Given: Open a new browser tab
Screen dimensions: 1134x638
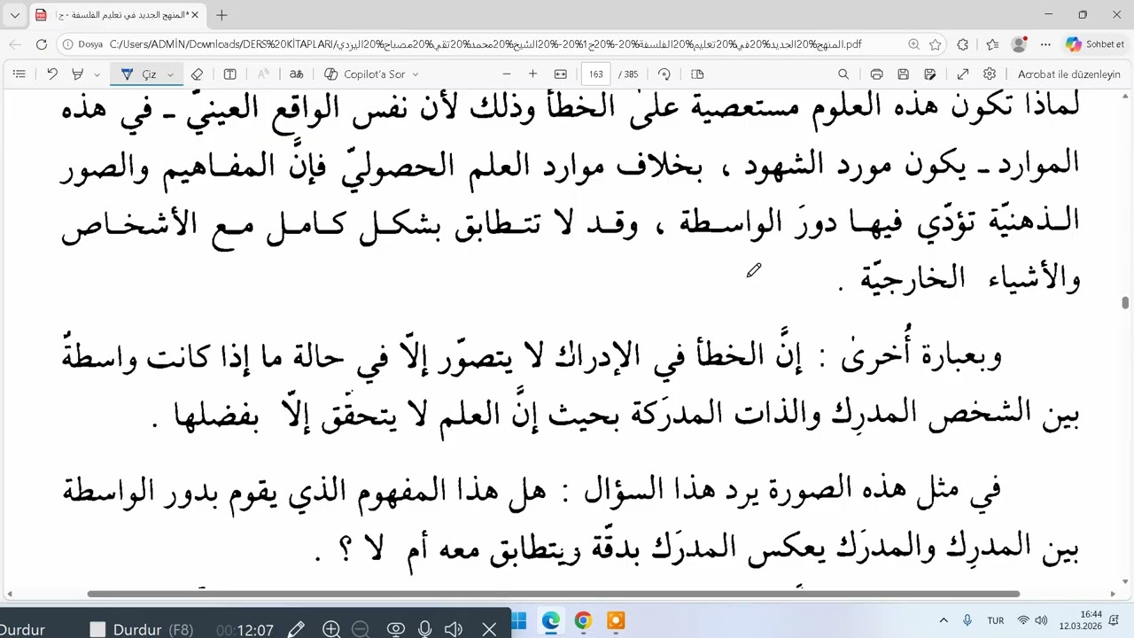Looking at the screenshot, I should [221, 15].
